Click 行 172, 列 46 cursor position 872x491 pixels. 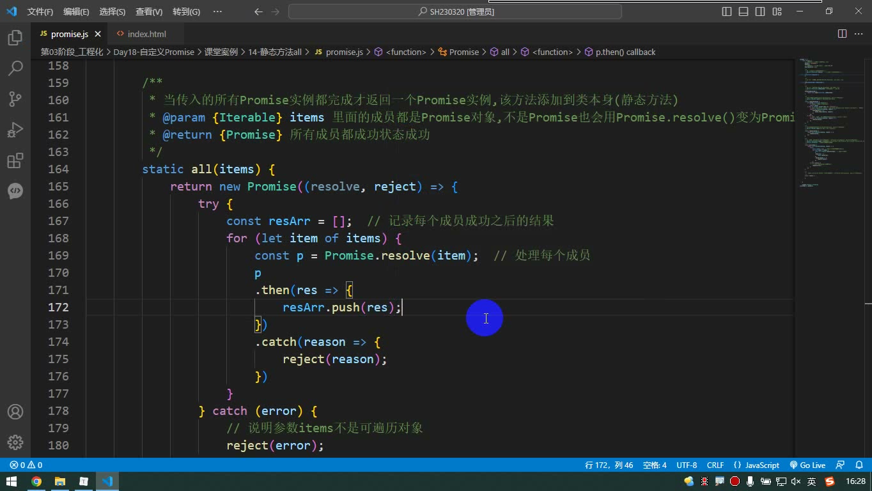tap(609, 465)
